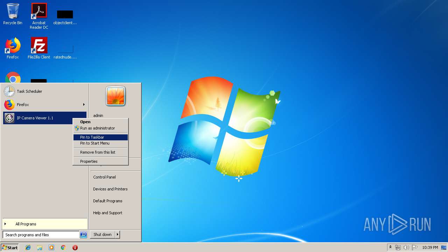Click the Start button
Screen dimensions: 448x252
click(x=10, y=247)
